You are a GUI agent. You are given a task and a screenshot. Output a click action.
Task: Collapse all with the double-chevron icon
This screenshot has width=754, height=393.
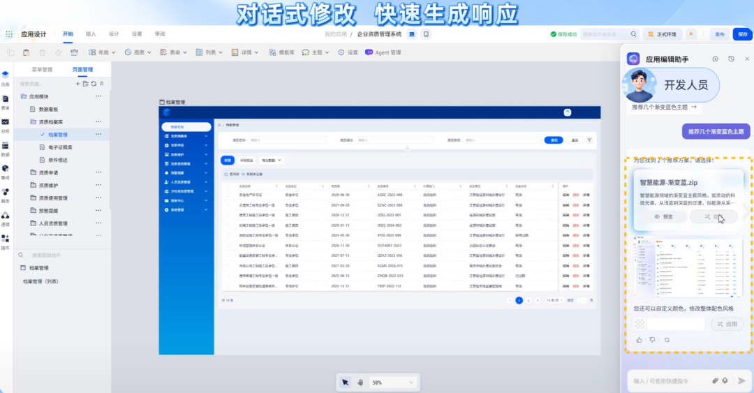point(101,84)
